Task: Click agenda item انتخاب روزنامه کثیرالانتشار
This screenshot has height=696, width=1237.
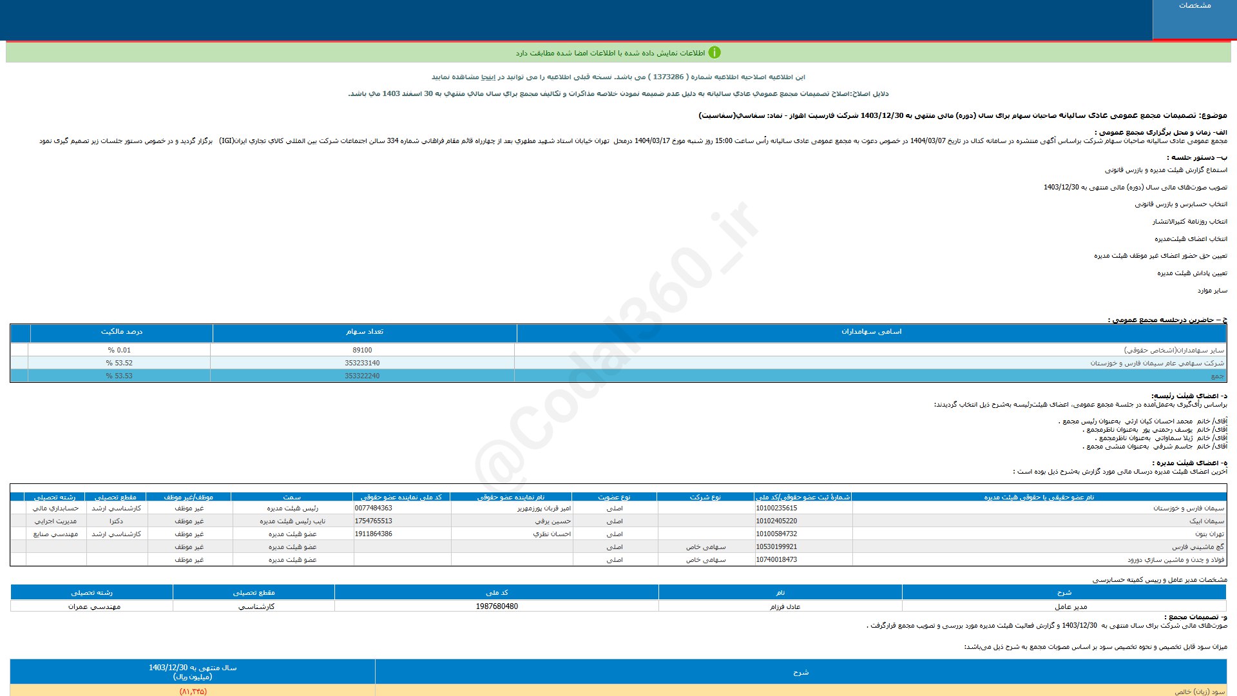Action: [1189, 222]
